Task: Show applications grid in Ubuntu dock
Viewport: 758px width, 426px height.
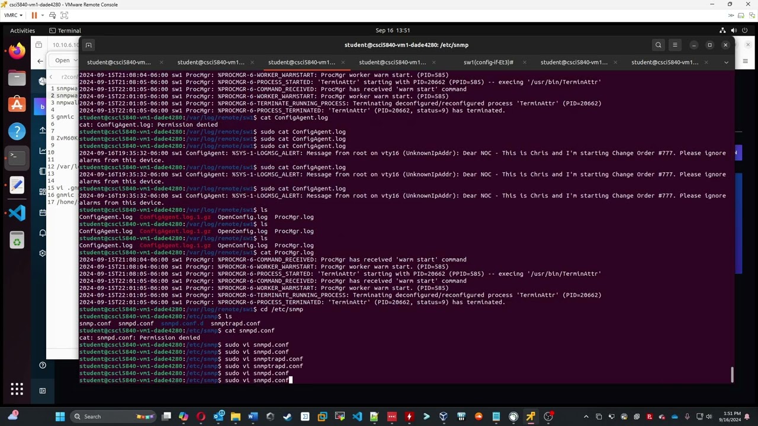Action: pyautogui.click(x=17, y=389)
